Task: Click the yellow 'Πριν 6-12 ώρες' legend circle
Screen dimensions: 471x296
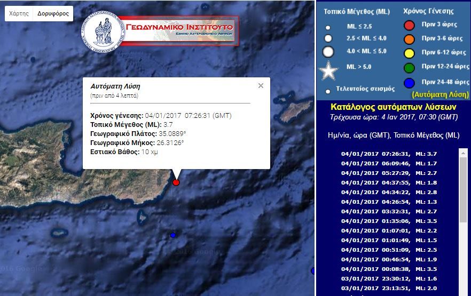Action: pyautogui.click(x=409, y=53)
